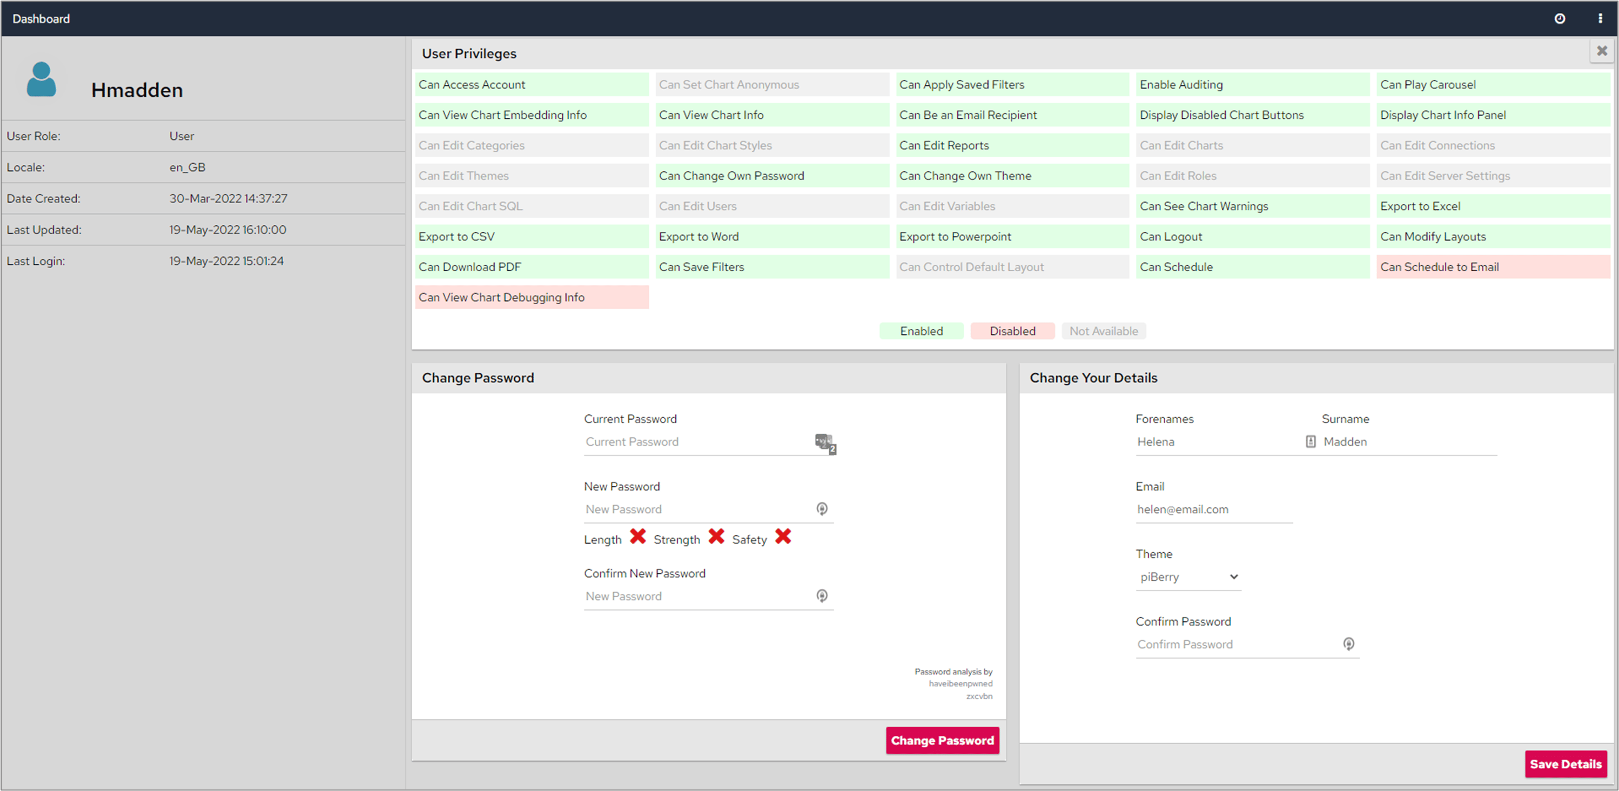1619x791 pixels.
Task: Toggle the Export to Powerpoint privilege
Action: click(x=1012, y=237)
